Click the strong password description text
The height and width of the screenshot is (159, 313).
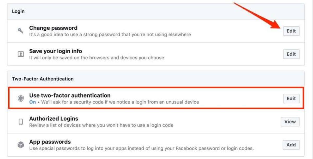coord(110,35)
